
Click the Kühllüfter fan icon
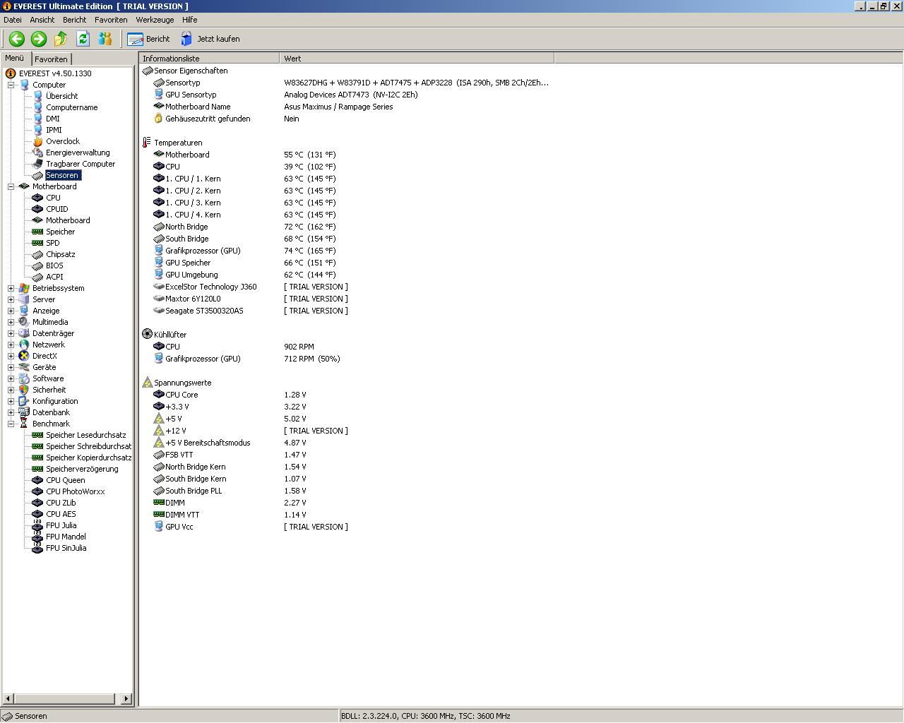(147, 334)
